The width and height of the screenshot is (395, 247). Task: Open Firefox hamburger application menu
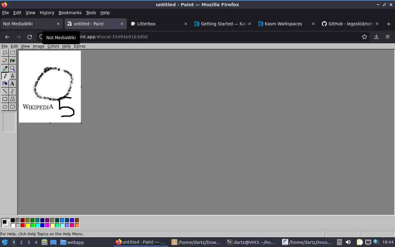(388, 37)
